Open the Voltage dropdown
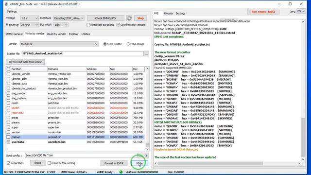 tap(29, 18)
